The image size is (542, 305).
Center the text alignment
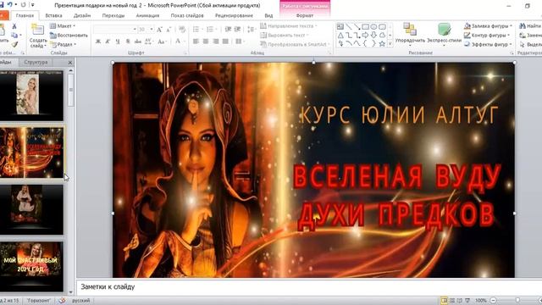coord(206,42)
